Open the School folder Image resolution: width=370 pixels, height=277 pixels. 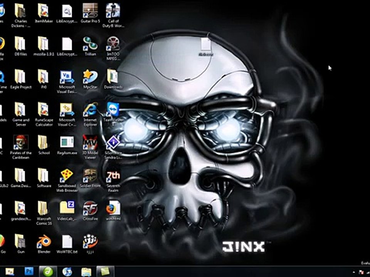44,145
